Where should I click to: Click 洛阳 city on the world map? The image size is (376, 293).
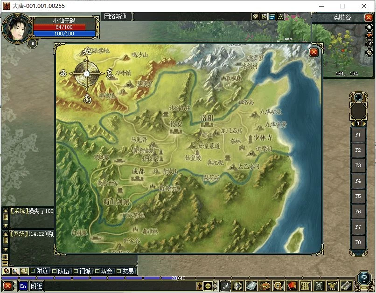(207, 120)
